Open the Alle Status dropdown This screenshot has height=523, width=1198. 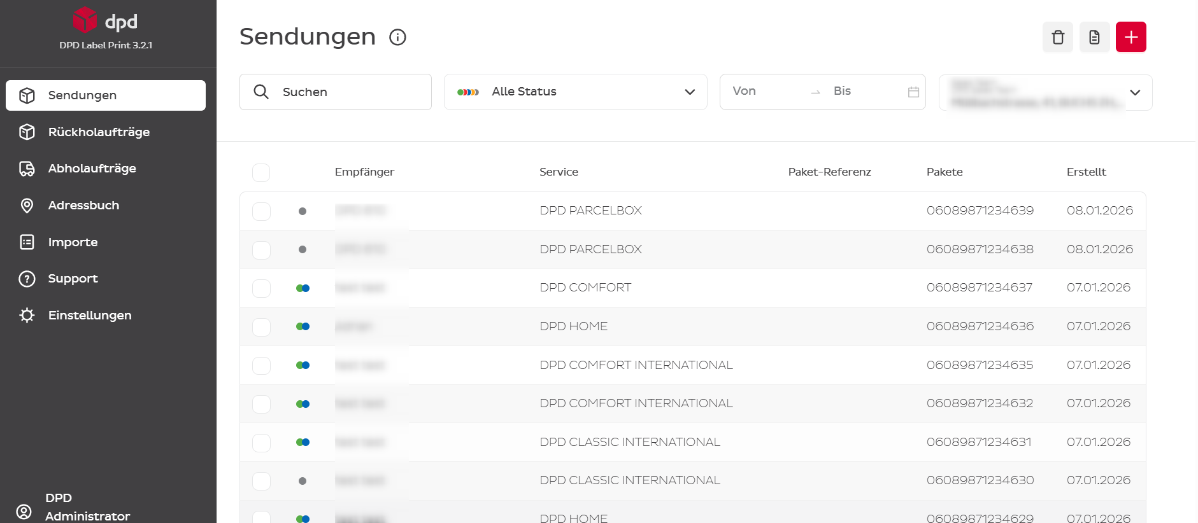coord(576,92)
